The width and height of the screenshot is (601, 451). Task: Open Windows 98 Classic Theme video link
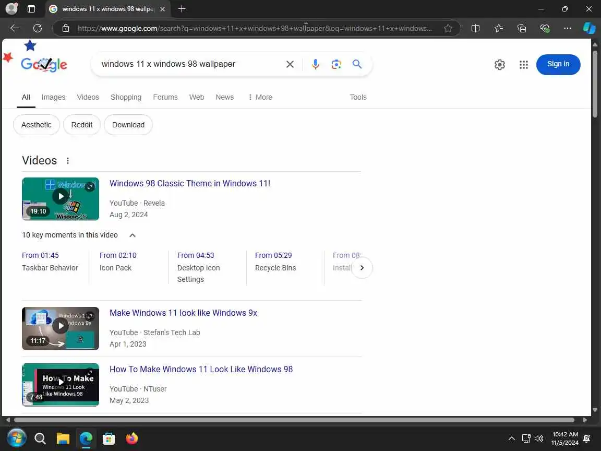190,183
